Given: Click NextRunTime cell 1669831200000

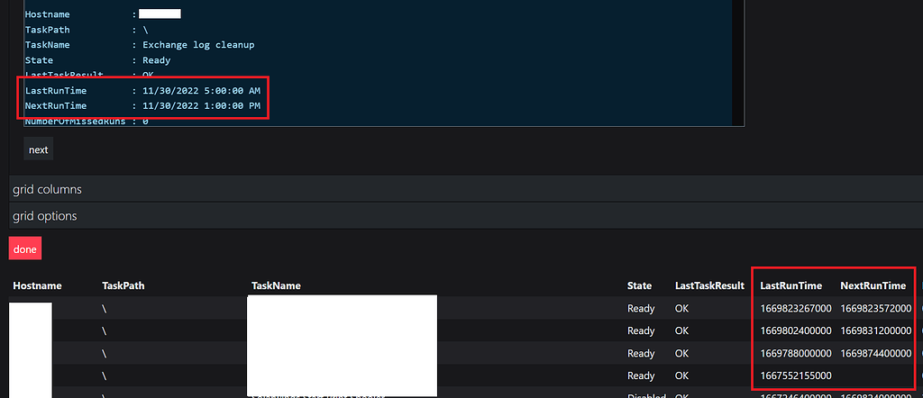Looking at the screenshot, I should 876,330.
